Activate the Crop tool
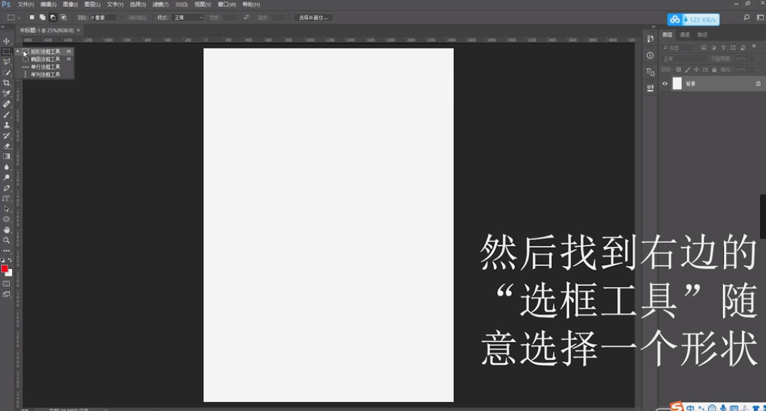 click(x=7, y=83)
